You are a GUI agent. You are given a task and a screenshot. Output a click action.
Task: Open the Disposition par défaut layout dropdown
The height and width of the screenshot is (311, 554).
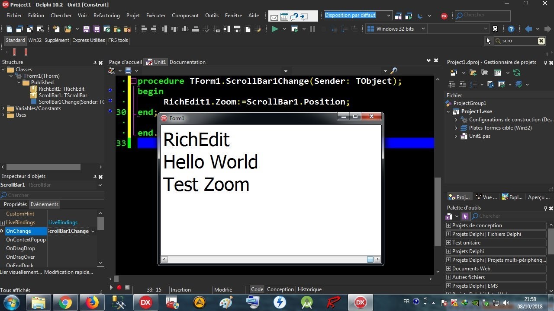(x=389, y=16)
